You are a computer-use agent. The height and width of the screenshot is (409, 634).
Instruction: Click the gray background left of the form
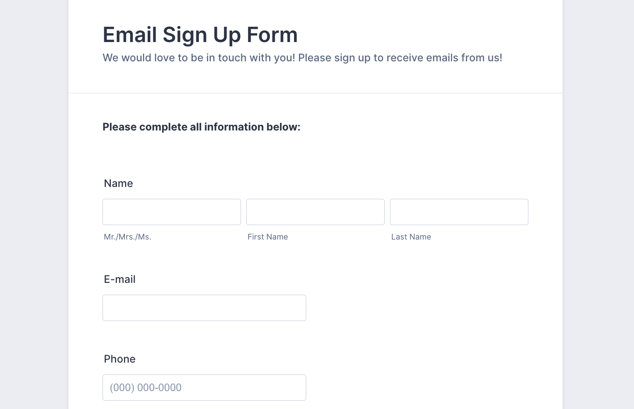pos(34,204)
